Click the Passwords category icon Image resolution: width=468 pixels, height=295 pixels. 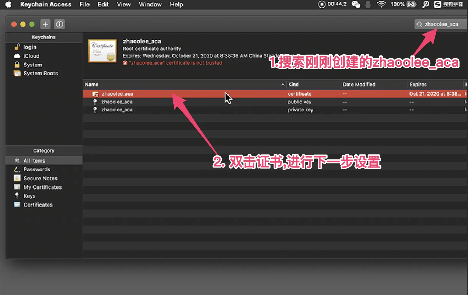(17, 169)
